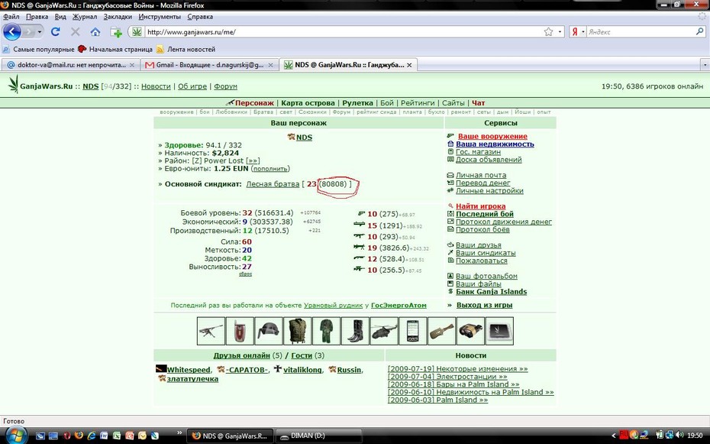Click the Home icon in the navigation bar

(x=95, y=32)
